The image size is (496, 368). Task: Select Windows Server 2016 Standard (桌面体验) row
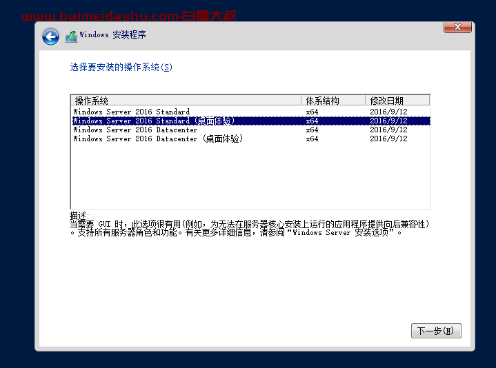[251, 121]
